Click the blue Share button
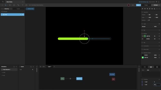Screen dimensions: 161x90 click(138, 5)
